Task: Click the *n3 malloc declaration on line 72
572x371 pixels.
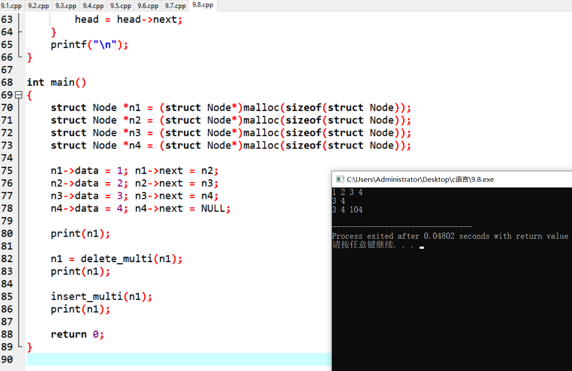Action: (231, 133)
